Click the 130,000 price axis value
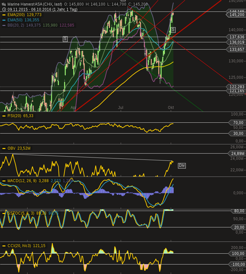The width and height of the screenshot is (246, 274). point(236,61)
